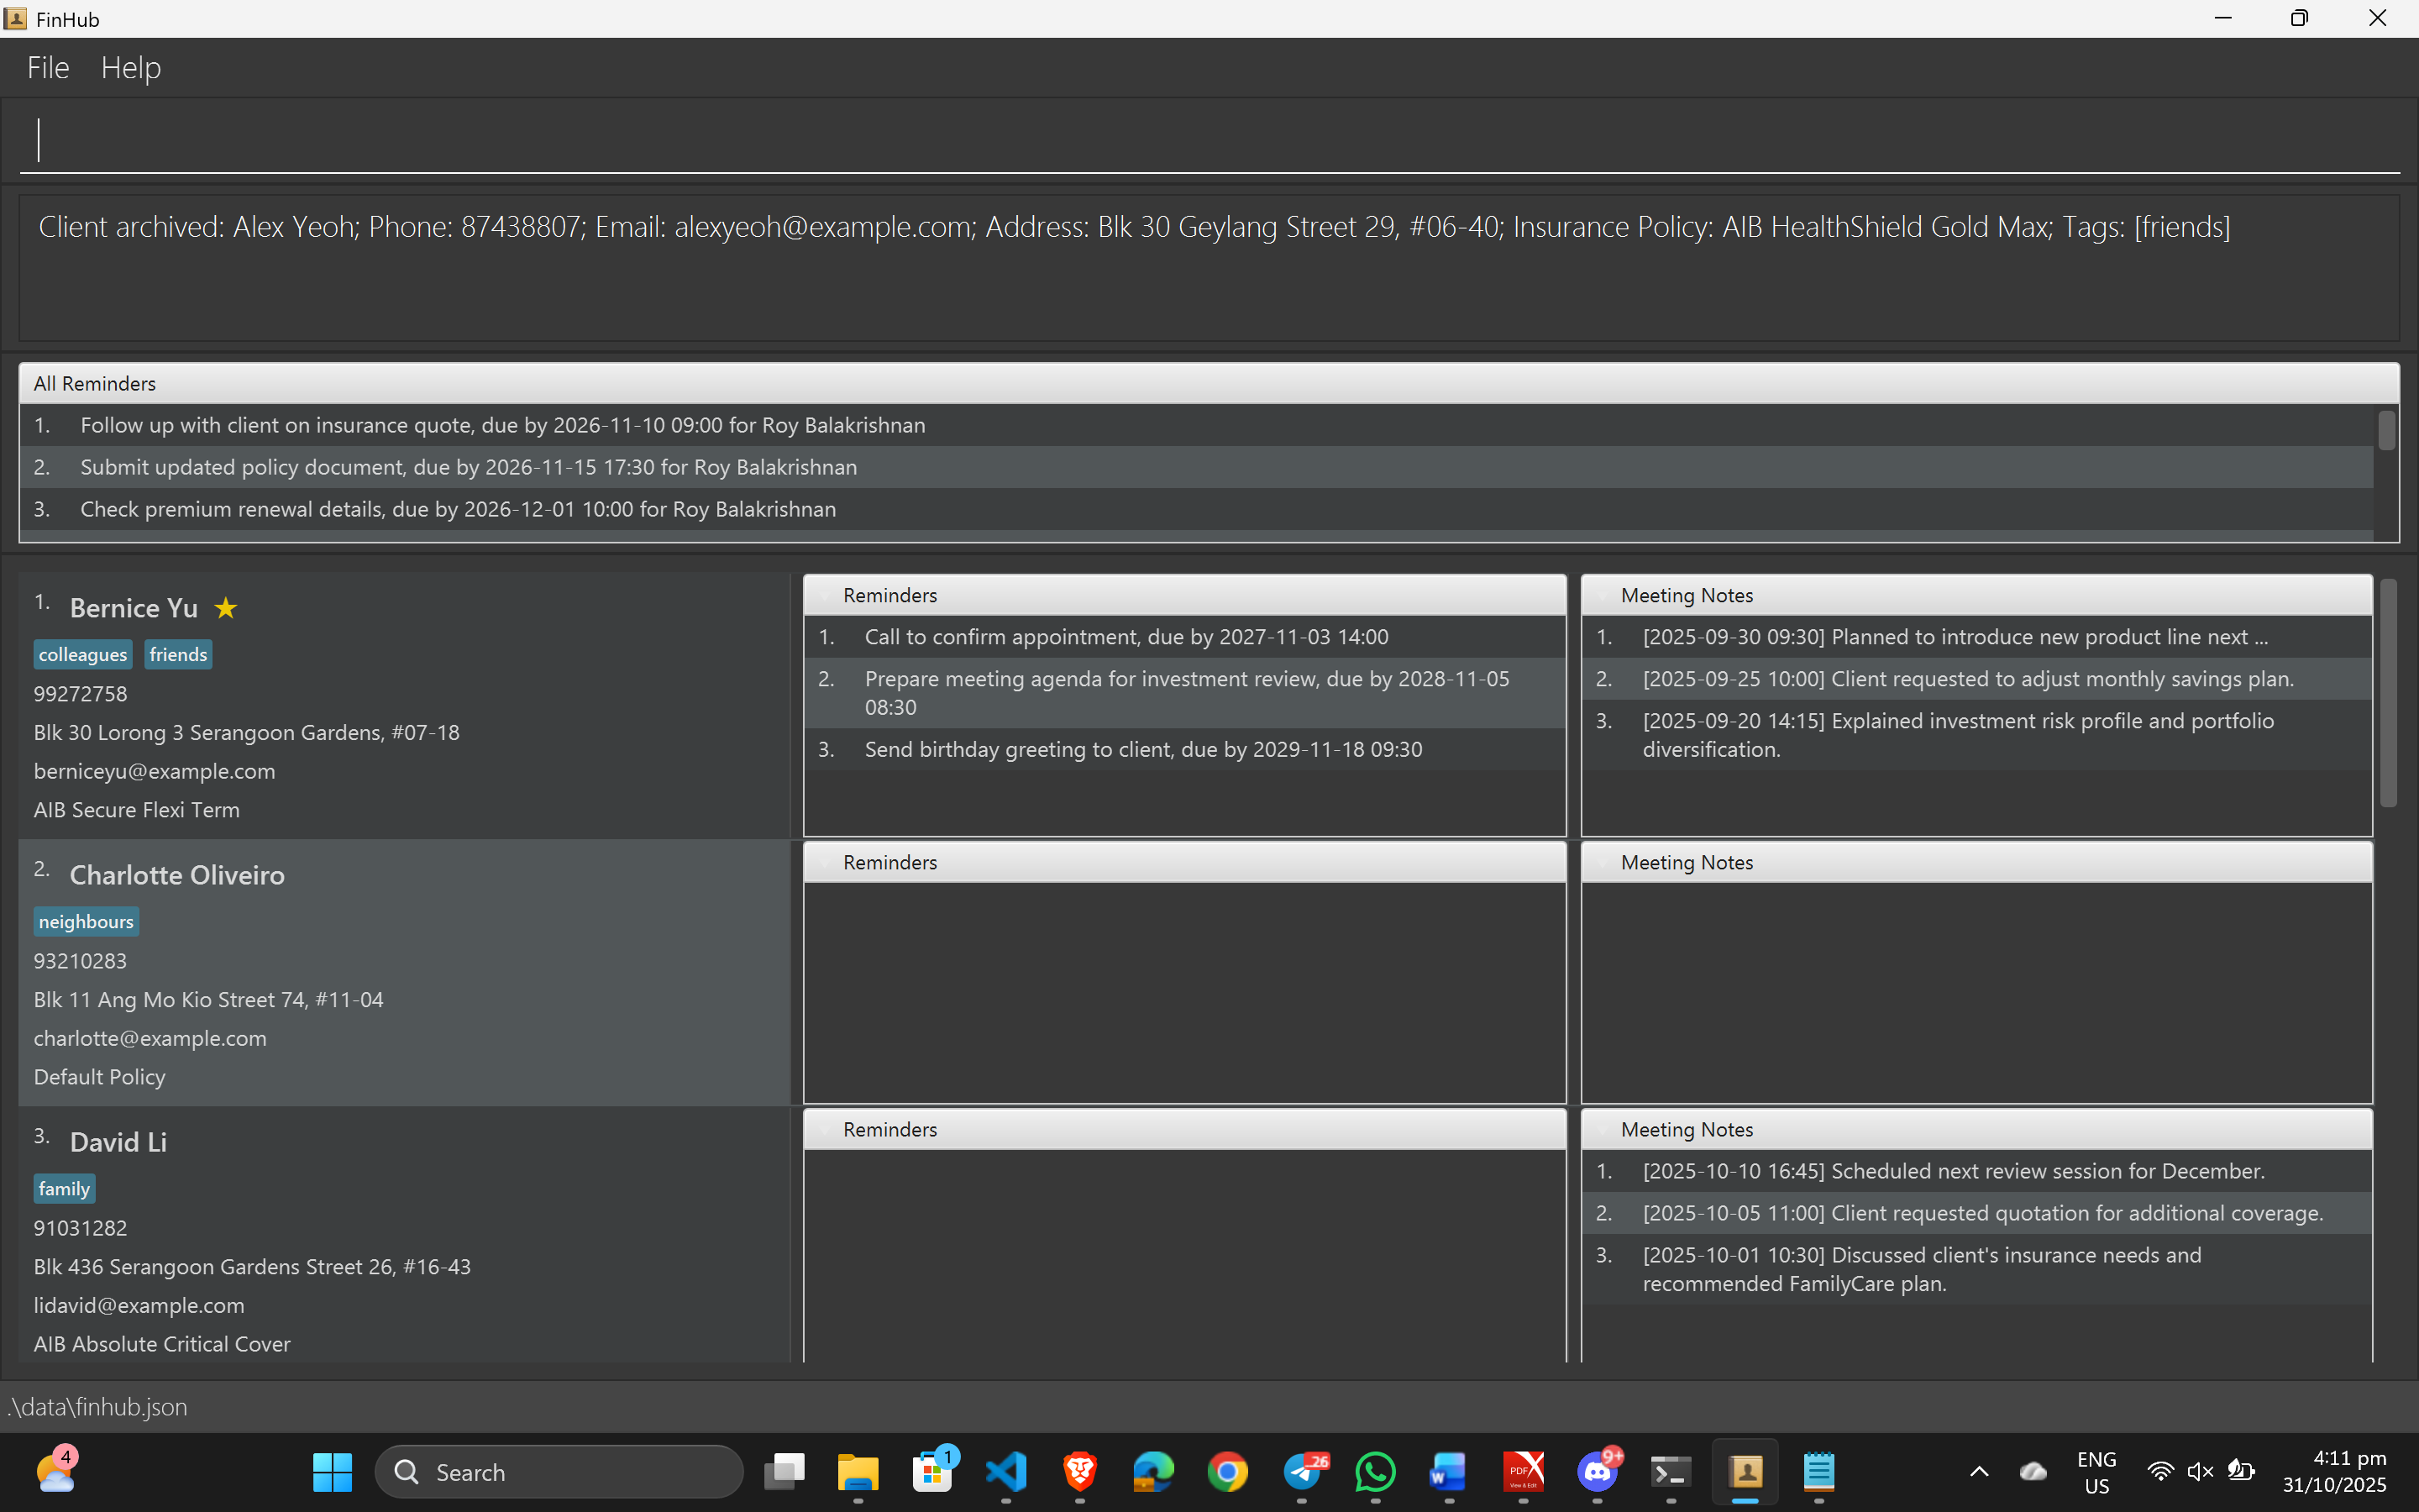Launch Brave browser from the taskbar
The width and height of the screenshot is (2419, 1512).
coord(1079,1472)
